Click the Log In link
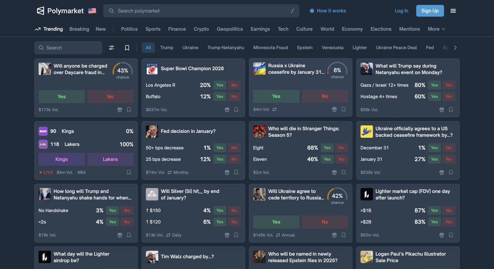Image resolution: width=494 pixels, height=269 pixels. [401, 11]
